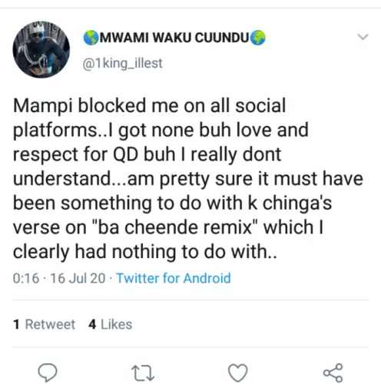Open the reply speech bubble icon

[x=48, y=372]
